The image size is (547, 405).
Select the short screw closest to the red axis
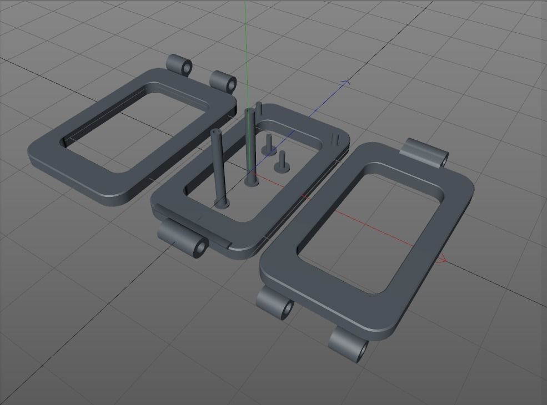click(x=282, y=162)
